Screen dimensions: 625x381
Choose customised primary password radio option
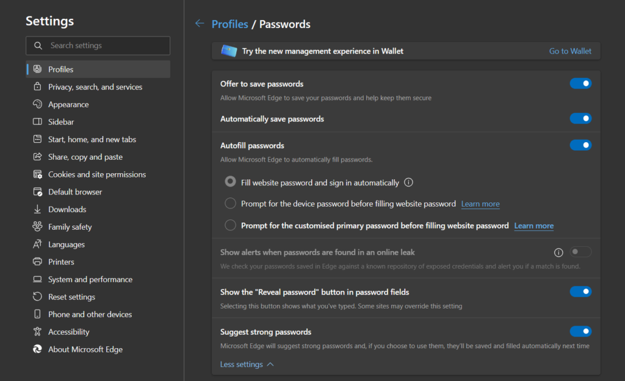tap(230, 226)
